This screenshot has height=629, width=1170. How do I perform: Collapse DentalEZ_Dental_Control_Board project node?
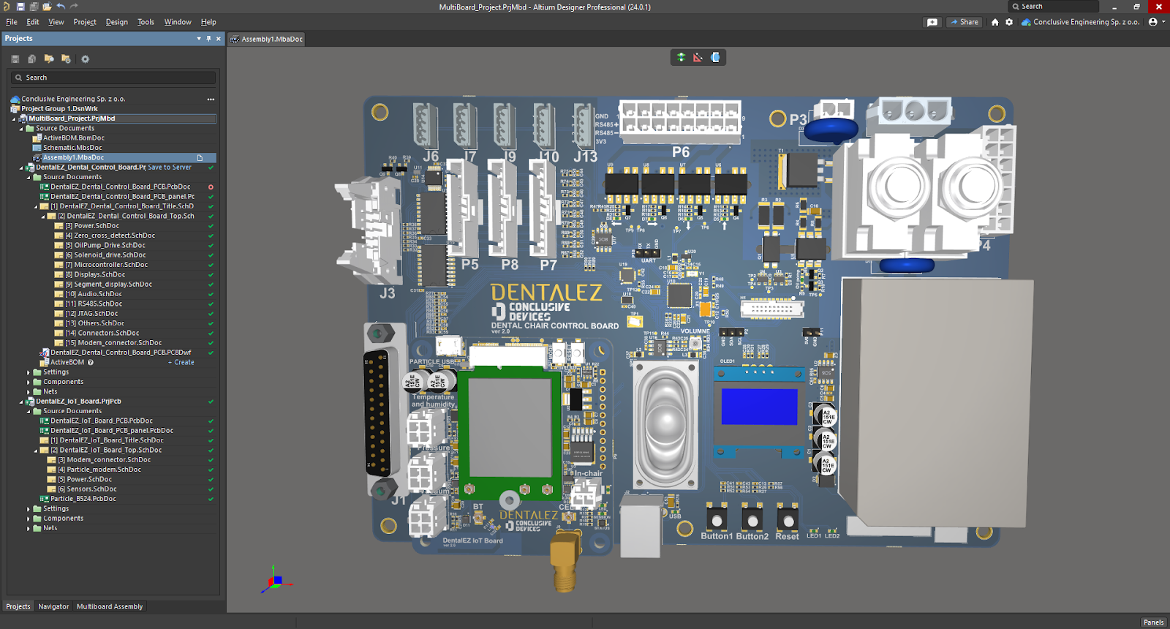pos(21,167)
